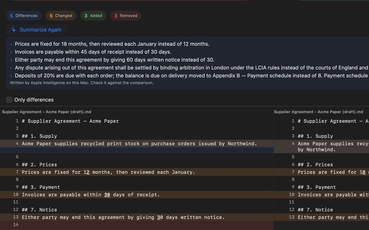
Task: Click left line 12 '## 7. Notice'
Action: coord(39,210)
